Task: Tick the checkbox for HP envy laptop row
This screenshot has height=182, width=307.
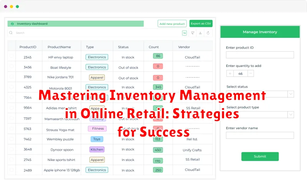Action: tap(12, 57)
